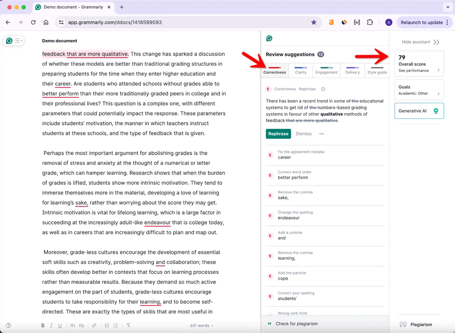Click the Demo document title
The image size is (455, 333).
click(60, 41)
